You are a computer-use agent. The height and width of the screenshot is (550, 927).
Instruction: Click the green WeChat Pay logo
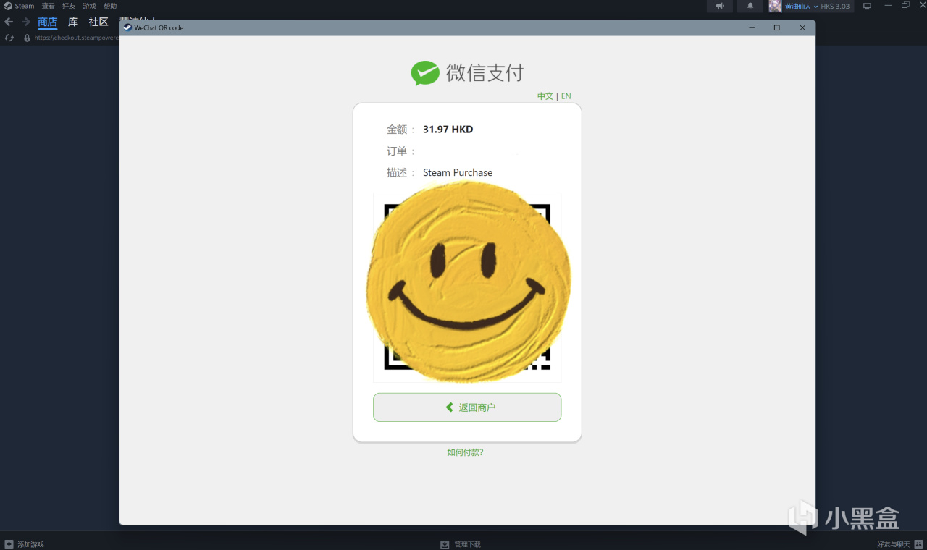(425, 72)
